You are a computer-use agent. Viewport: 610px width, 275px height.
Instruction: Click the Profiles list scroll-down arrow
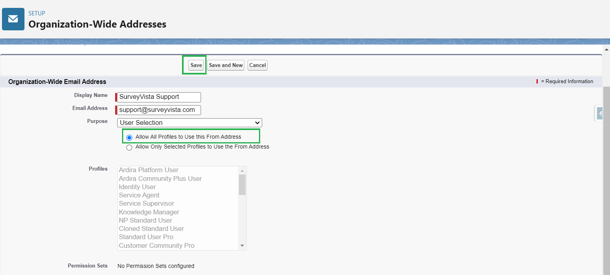(x=242, y=246)
